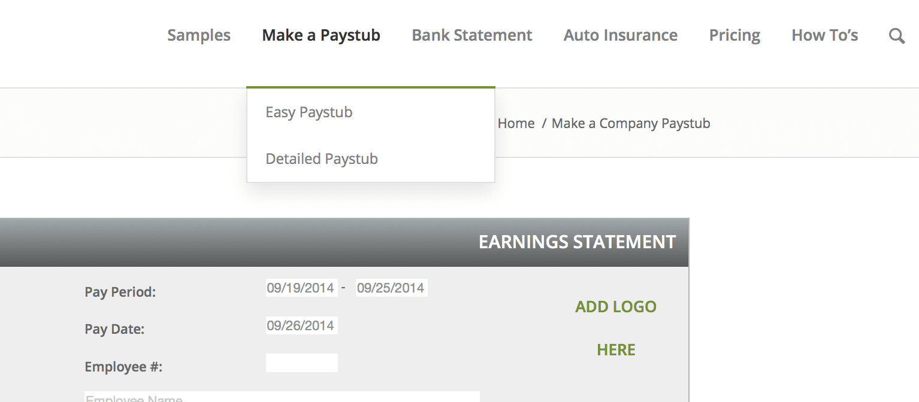Open the How To's menu
The image size is (919, 402).
coord(825,35)
